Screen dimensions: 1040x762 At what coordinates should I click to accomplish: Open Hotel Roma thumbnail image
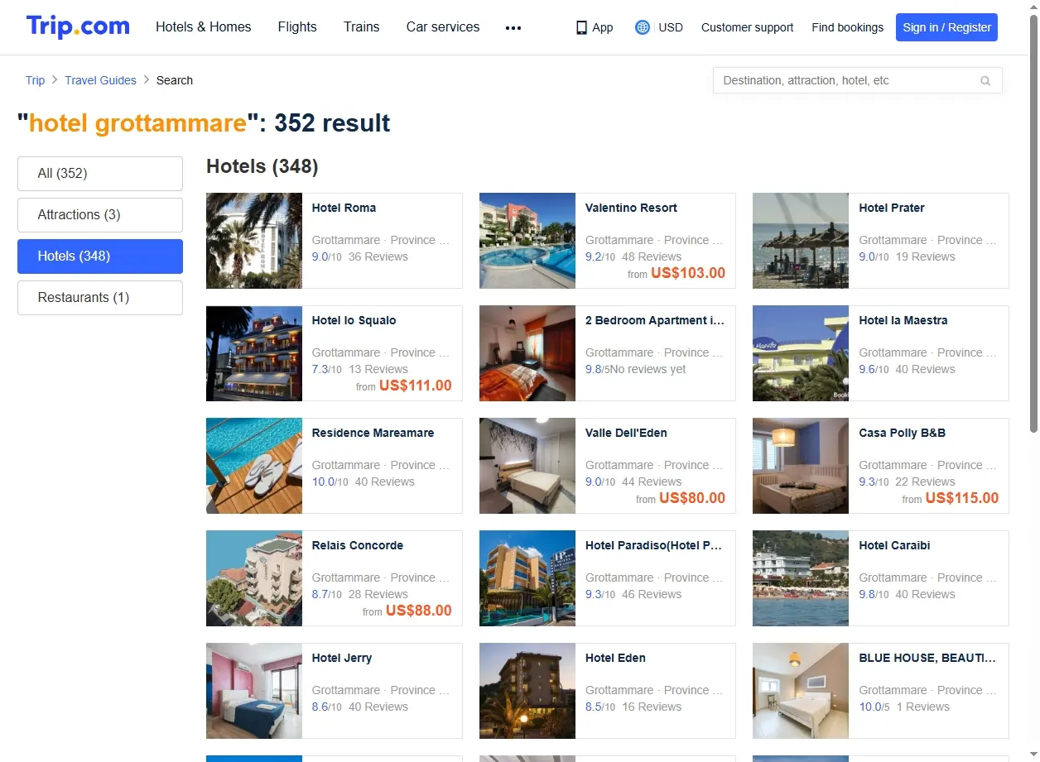click(x=254, y=241)
